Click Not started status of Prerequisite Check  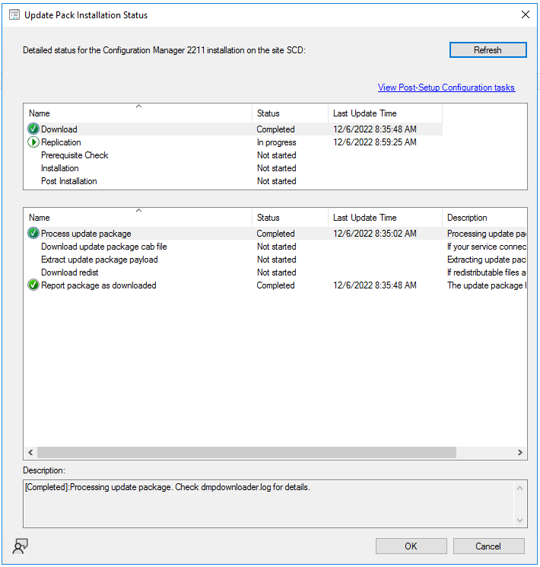tap(277, 155)
